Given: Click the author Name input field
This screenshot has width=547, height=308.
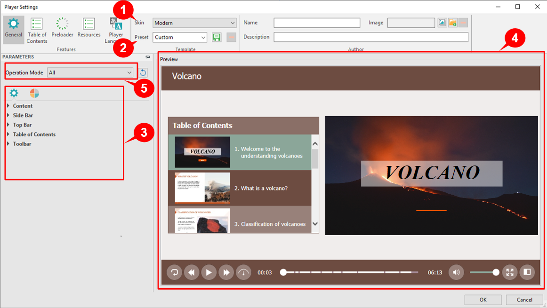Looking at the screenshot, I should click(x=317, y=23).
